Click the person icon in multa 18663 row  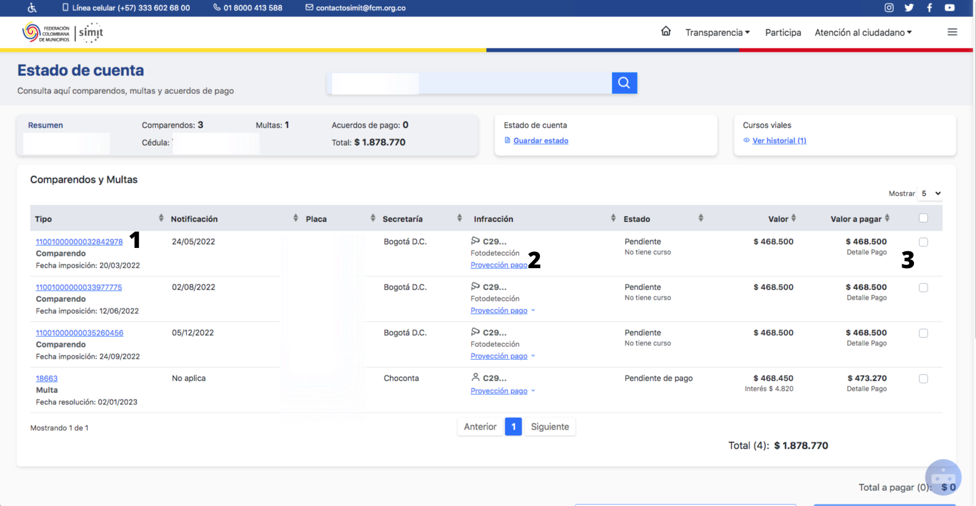pos(475,377)
